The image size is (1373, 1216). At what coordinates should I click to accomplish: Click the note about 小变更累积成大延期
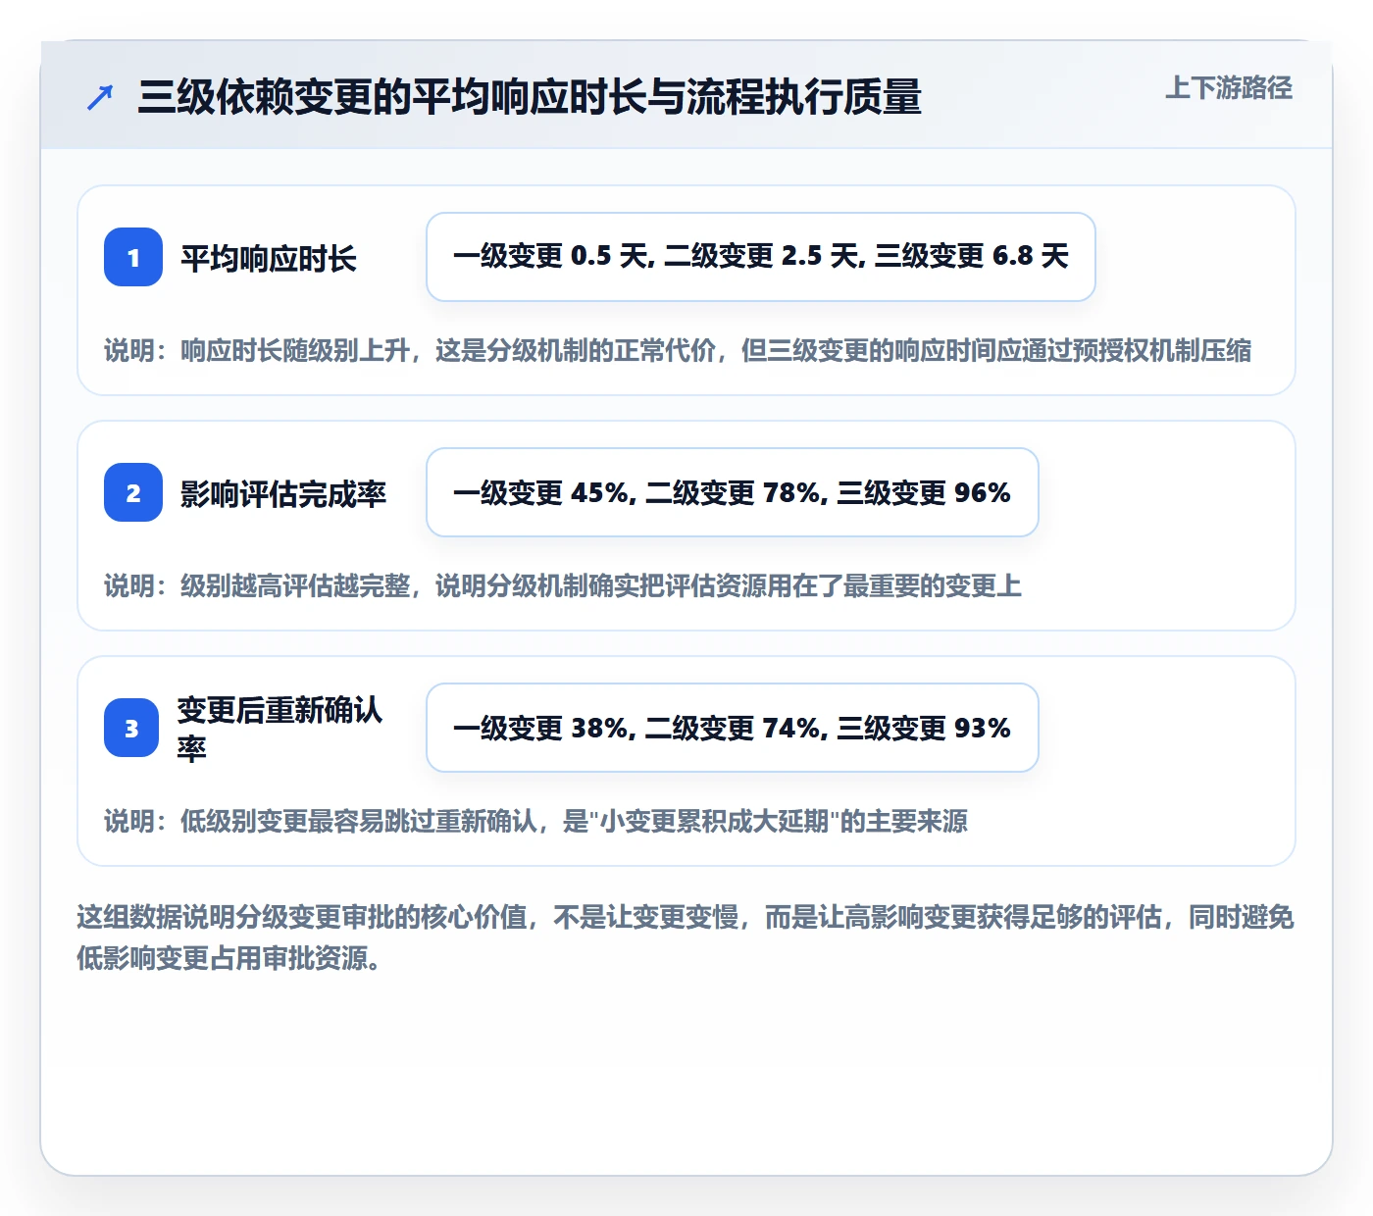click(x=536, y=821)
